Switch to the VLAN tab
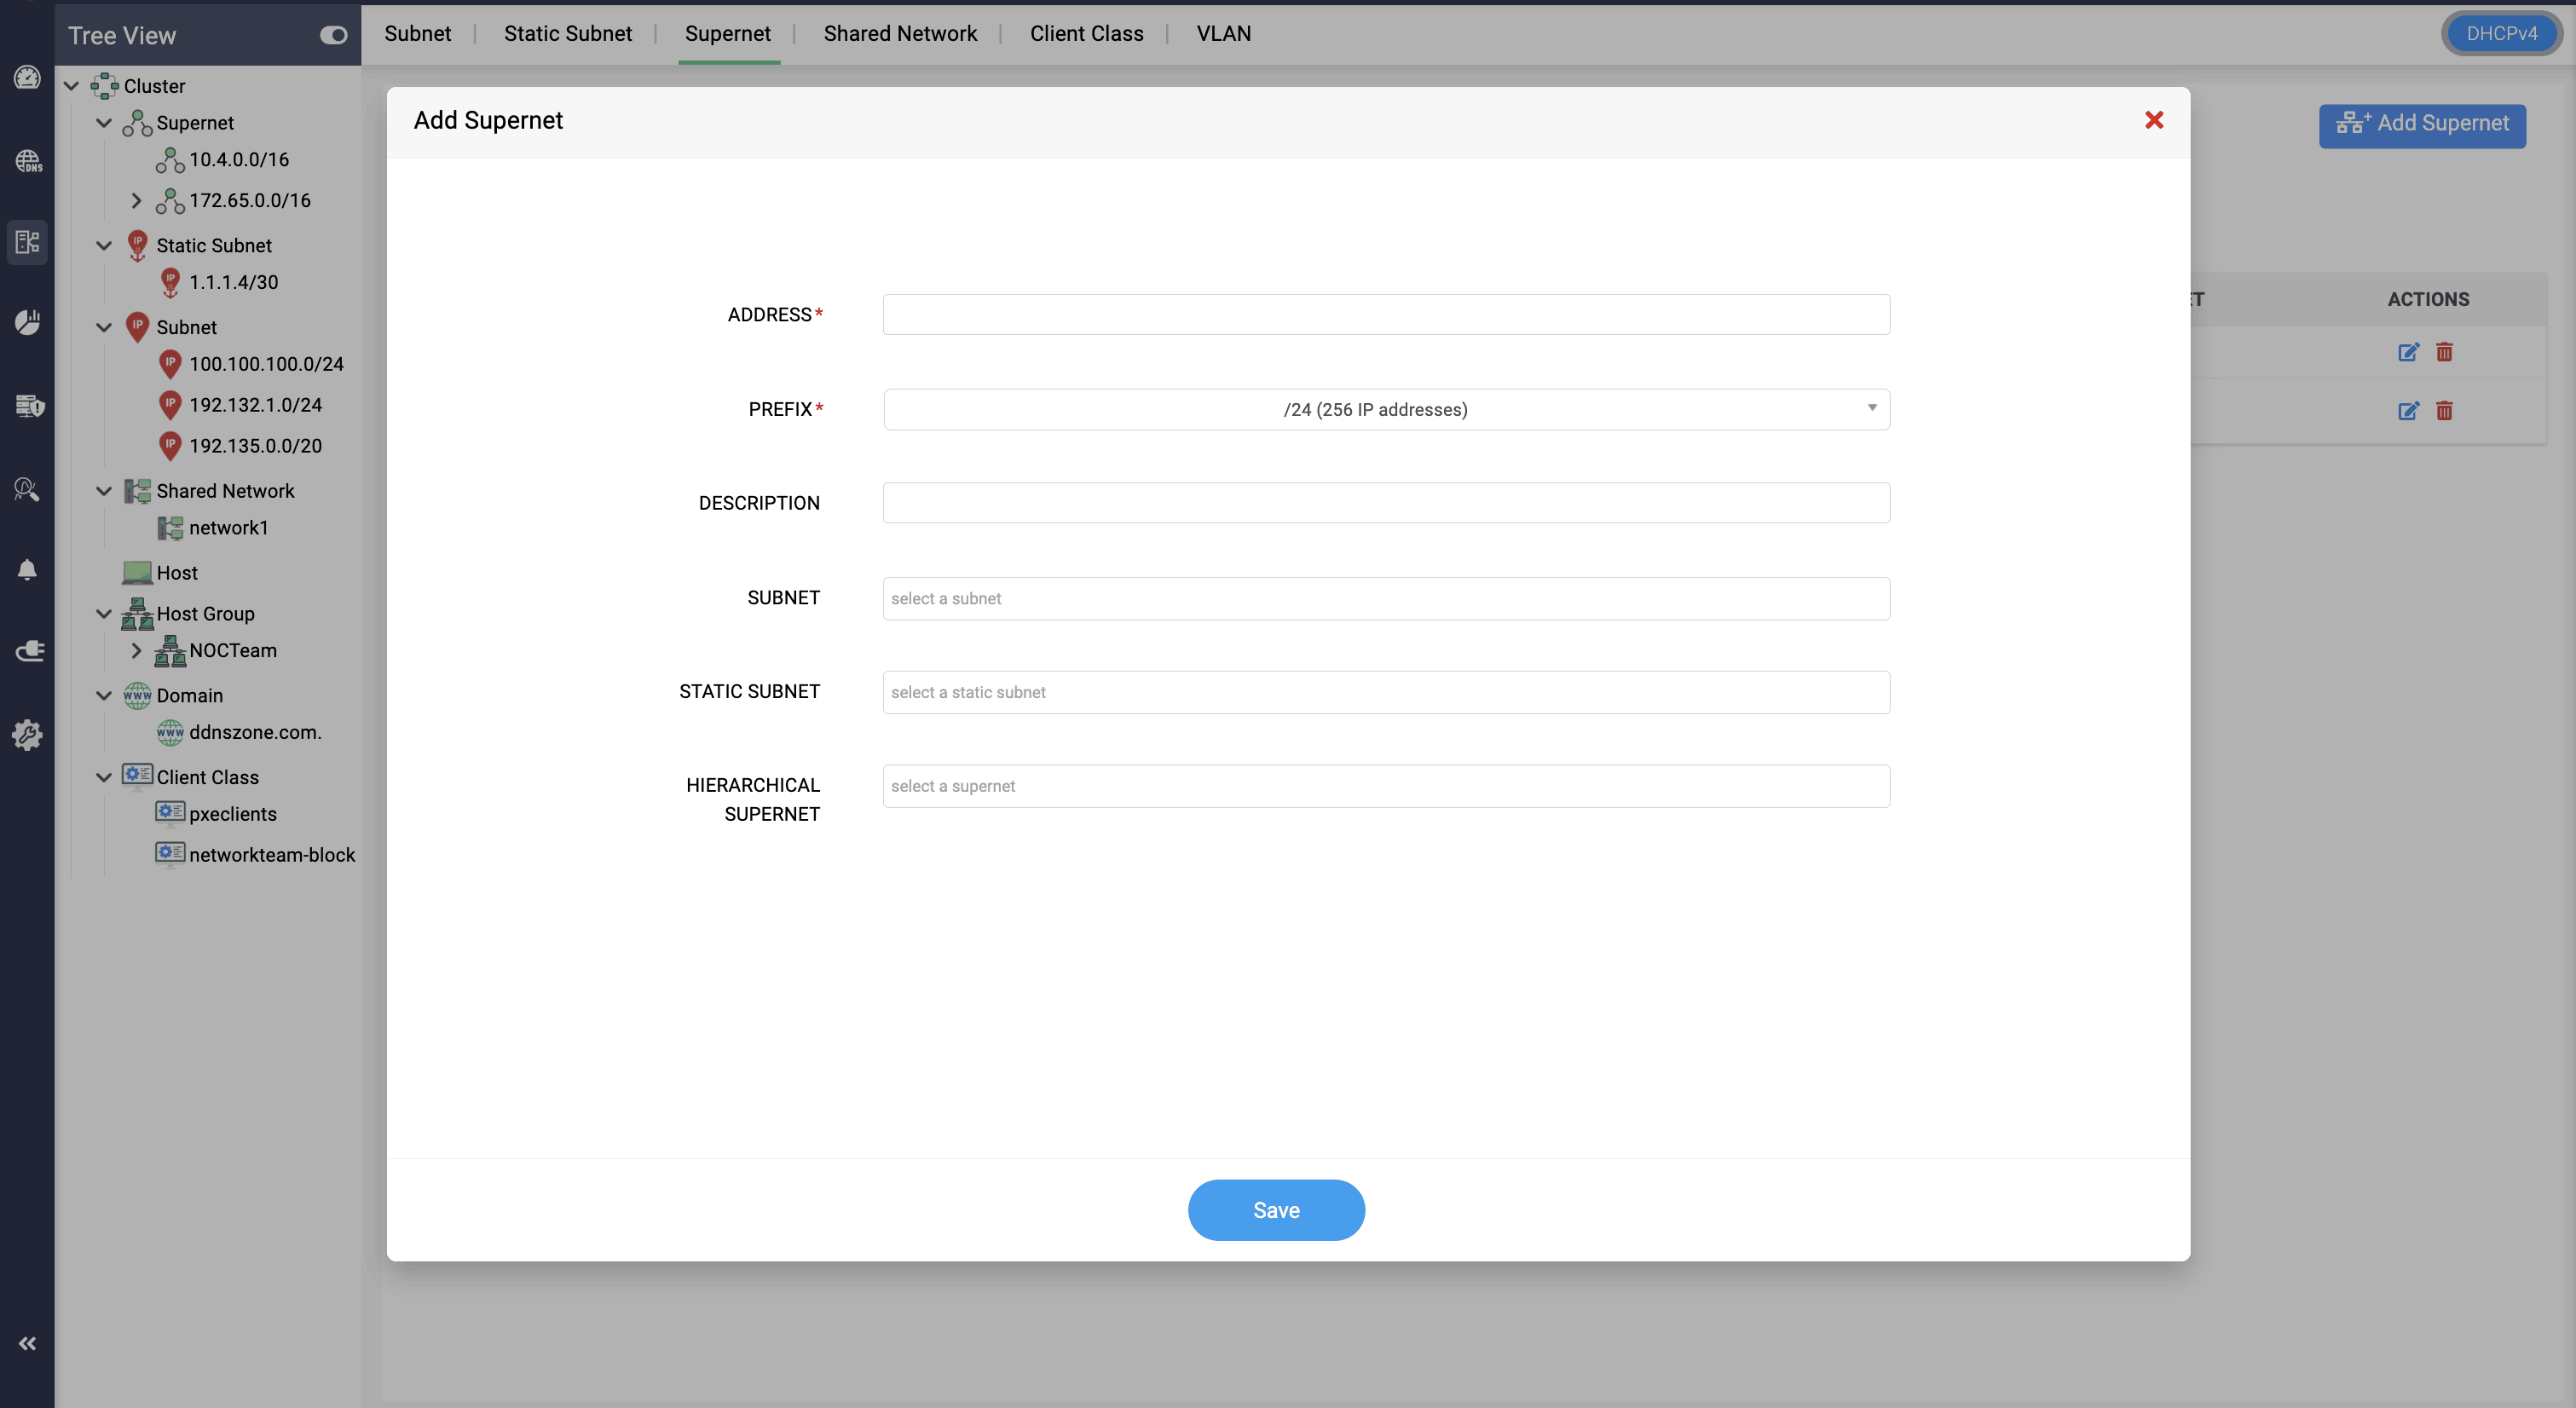2576x1408 pixels. pos(1223,33)
